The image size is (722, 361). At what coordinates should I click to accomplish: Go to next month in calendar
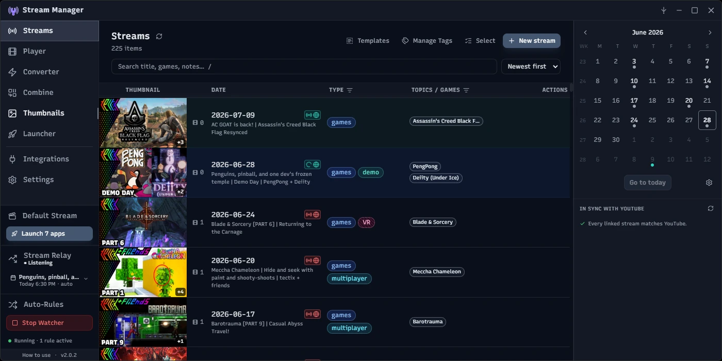pos(710,32)
